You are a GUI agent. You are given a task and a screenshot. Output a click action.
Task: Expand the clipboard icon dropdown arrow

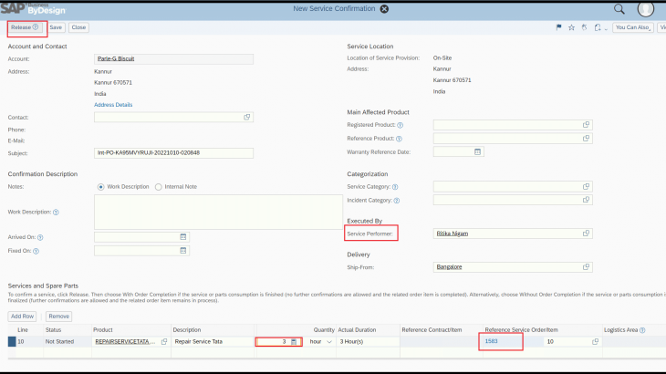(606, 28)
